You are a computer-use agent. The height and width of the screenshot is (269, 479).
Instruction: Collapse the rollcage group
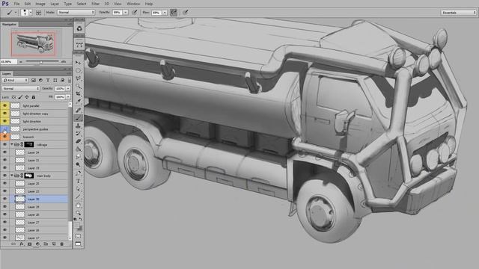(x=12, y=144)
